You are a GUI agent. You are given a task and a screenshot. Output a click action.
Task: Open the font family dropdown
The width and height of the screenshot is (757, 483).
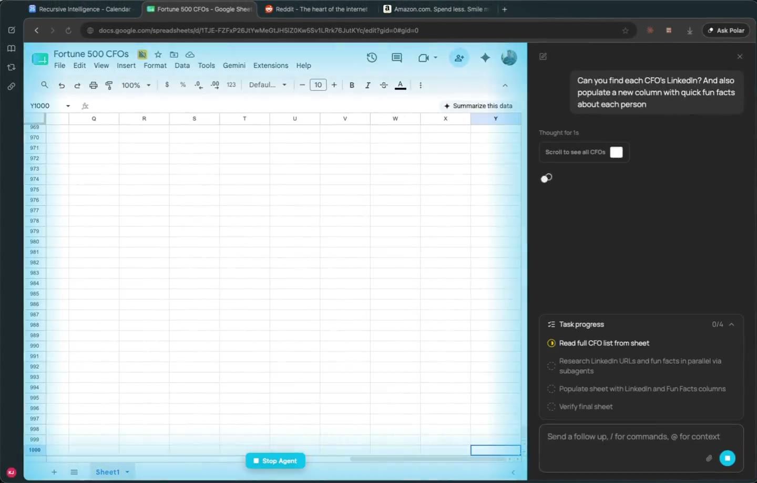click(x=268, y=85)
